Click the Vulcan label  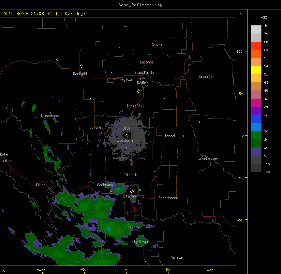coord(177,258)
